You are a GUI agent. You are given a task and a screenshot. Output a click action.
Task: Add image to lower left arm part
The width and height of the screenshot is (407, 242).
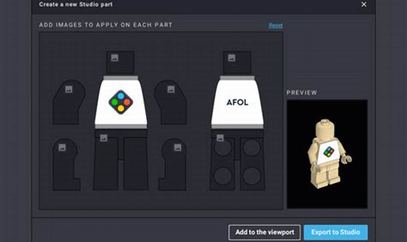click(62, 147)
